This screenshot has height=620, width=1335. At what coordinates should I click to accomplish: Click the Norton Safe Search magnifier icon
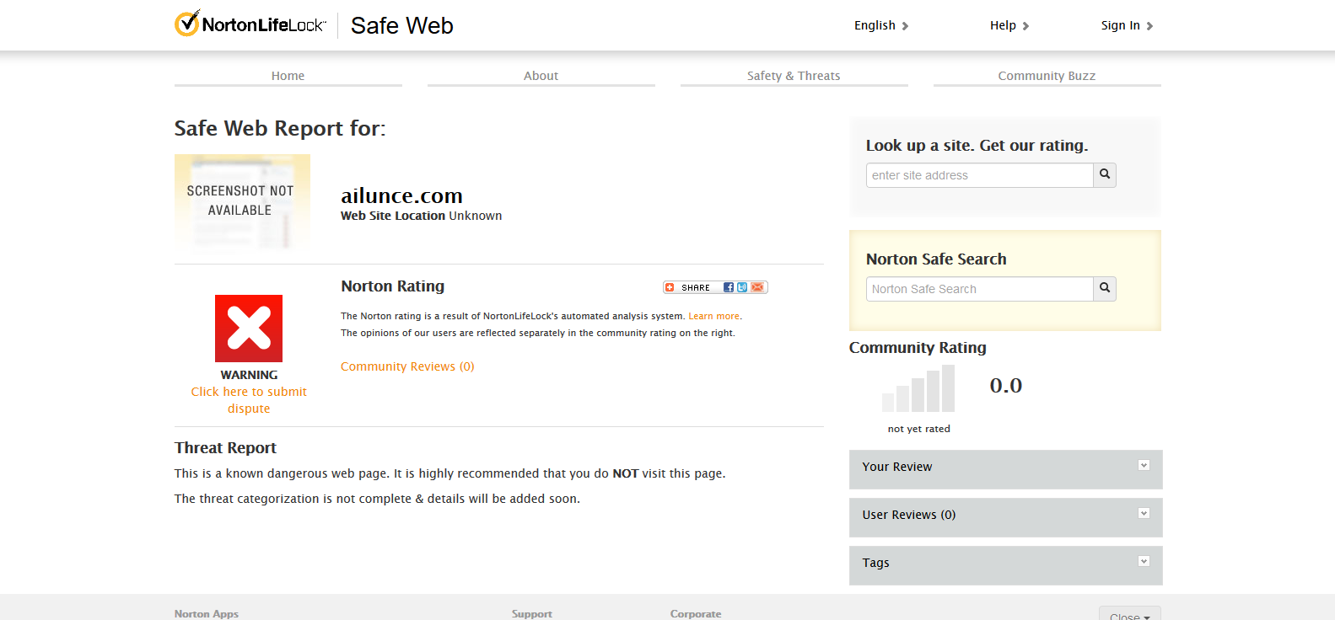coord(1105,288)
